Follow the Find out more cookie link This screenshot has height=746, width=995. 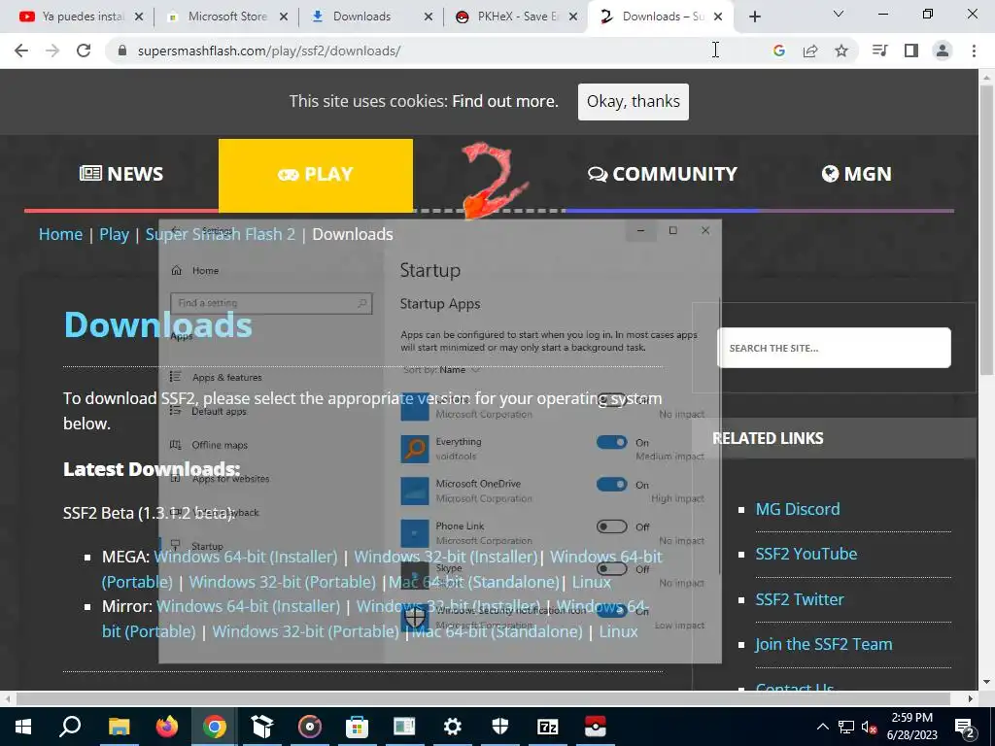pyautogui.click(x=505, y=101)
